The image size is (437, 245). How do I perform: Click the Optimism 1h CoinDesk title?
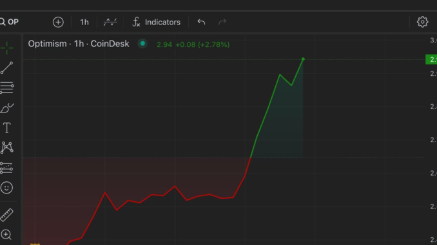coord(79,44)
